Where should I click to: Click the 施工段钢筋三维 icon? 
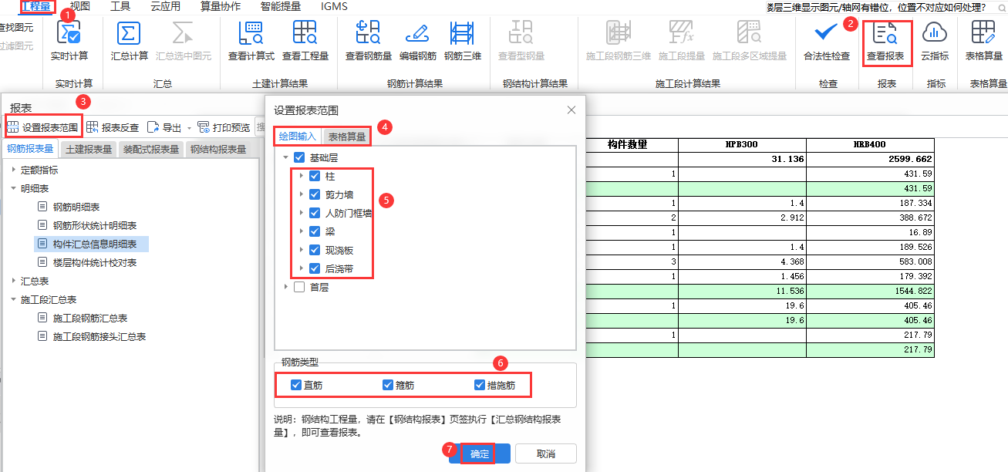pyautogui.click(x=619, y=33)
